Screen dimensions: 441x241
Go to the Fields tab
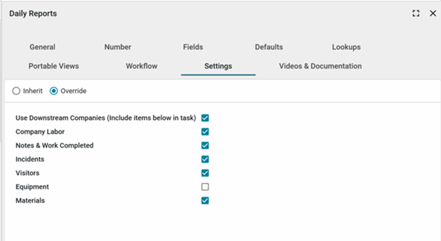[x=193, y=47]
